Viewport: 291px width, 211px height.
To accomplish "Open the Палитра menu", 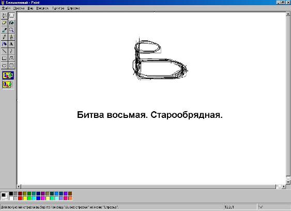I will coord(58,8).
